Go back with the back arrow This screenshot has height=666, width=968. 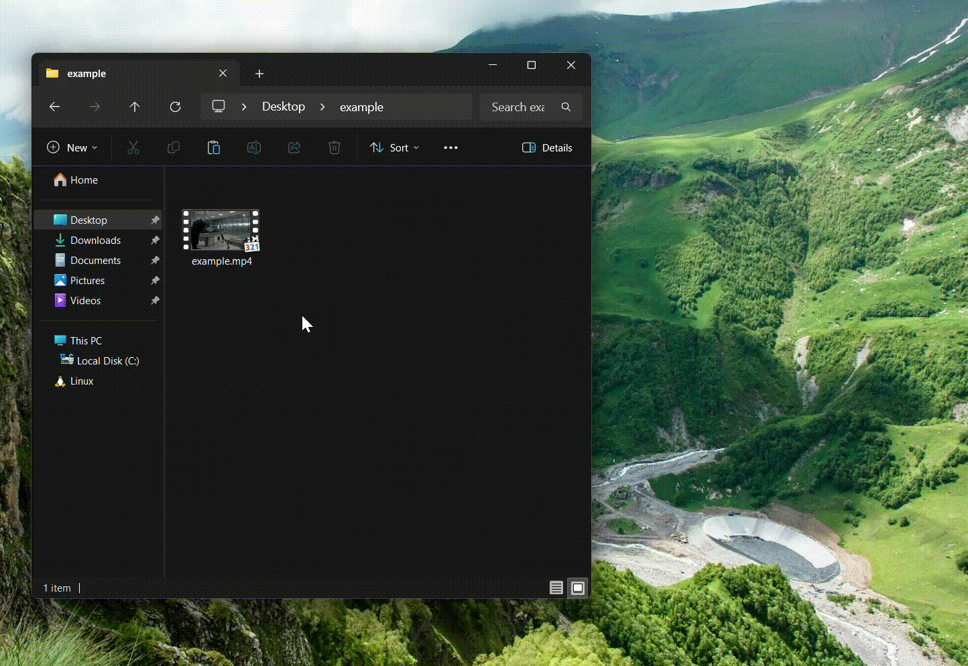[55, 107]
